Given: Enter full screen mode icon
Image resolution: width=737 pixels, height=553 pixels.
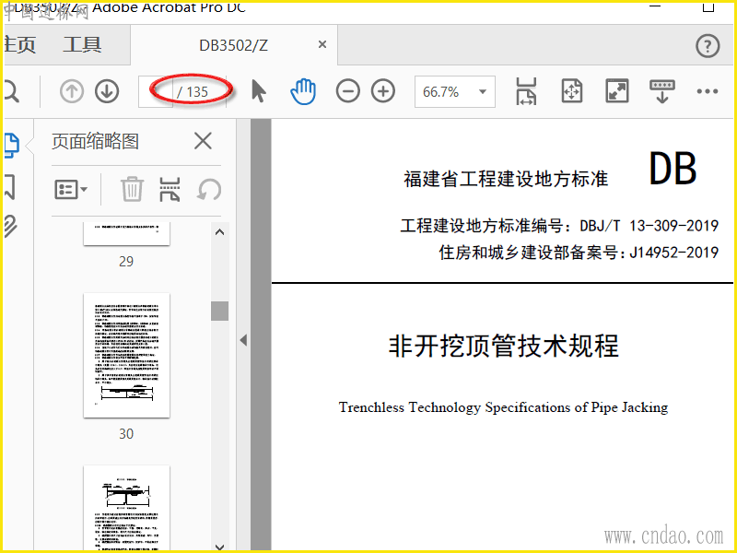Looking at the screenshot, I should click(616, 91).
